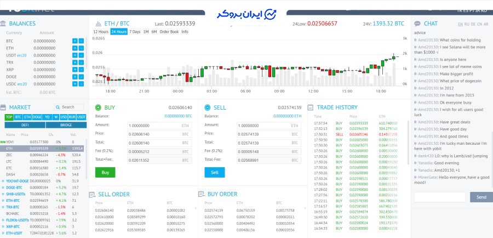The width and height of the screenshot is (493, 238).
Task: Click the Buy Order list icon
Action: (x=201, y=194)
